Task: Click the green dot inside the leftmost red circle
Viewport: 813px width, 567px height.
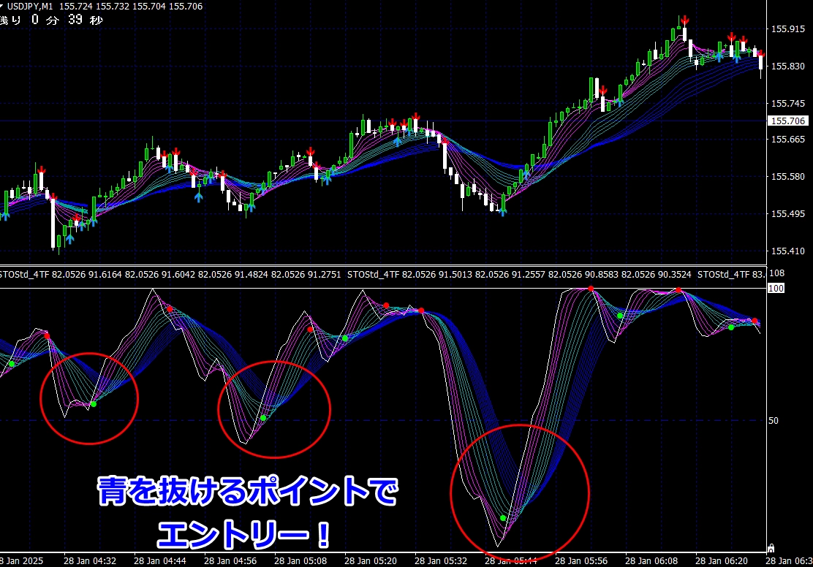Action: [x=93, y=404]
